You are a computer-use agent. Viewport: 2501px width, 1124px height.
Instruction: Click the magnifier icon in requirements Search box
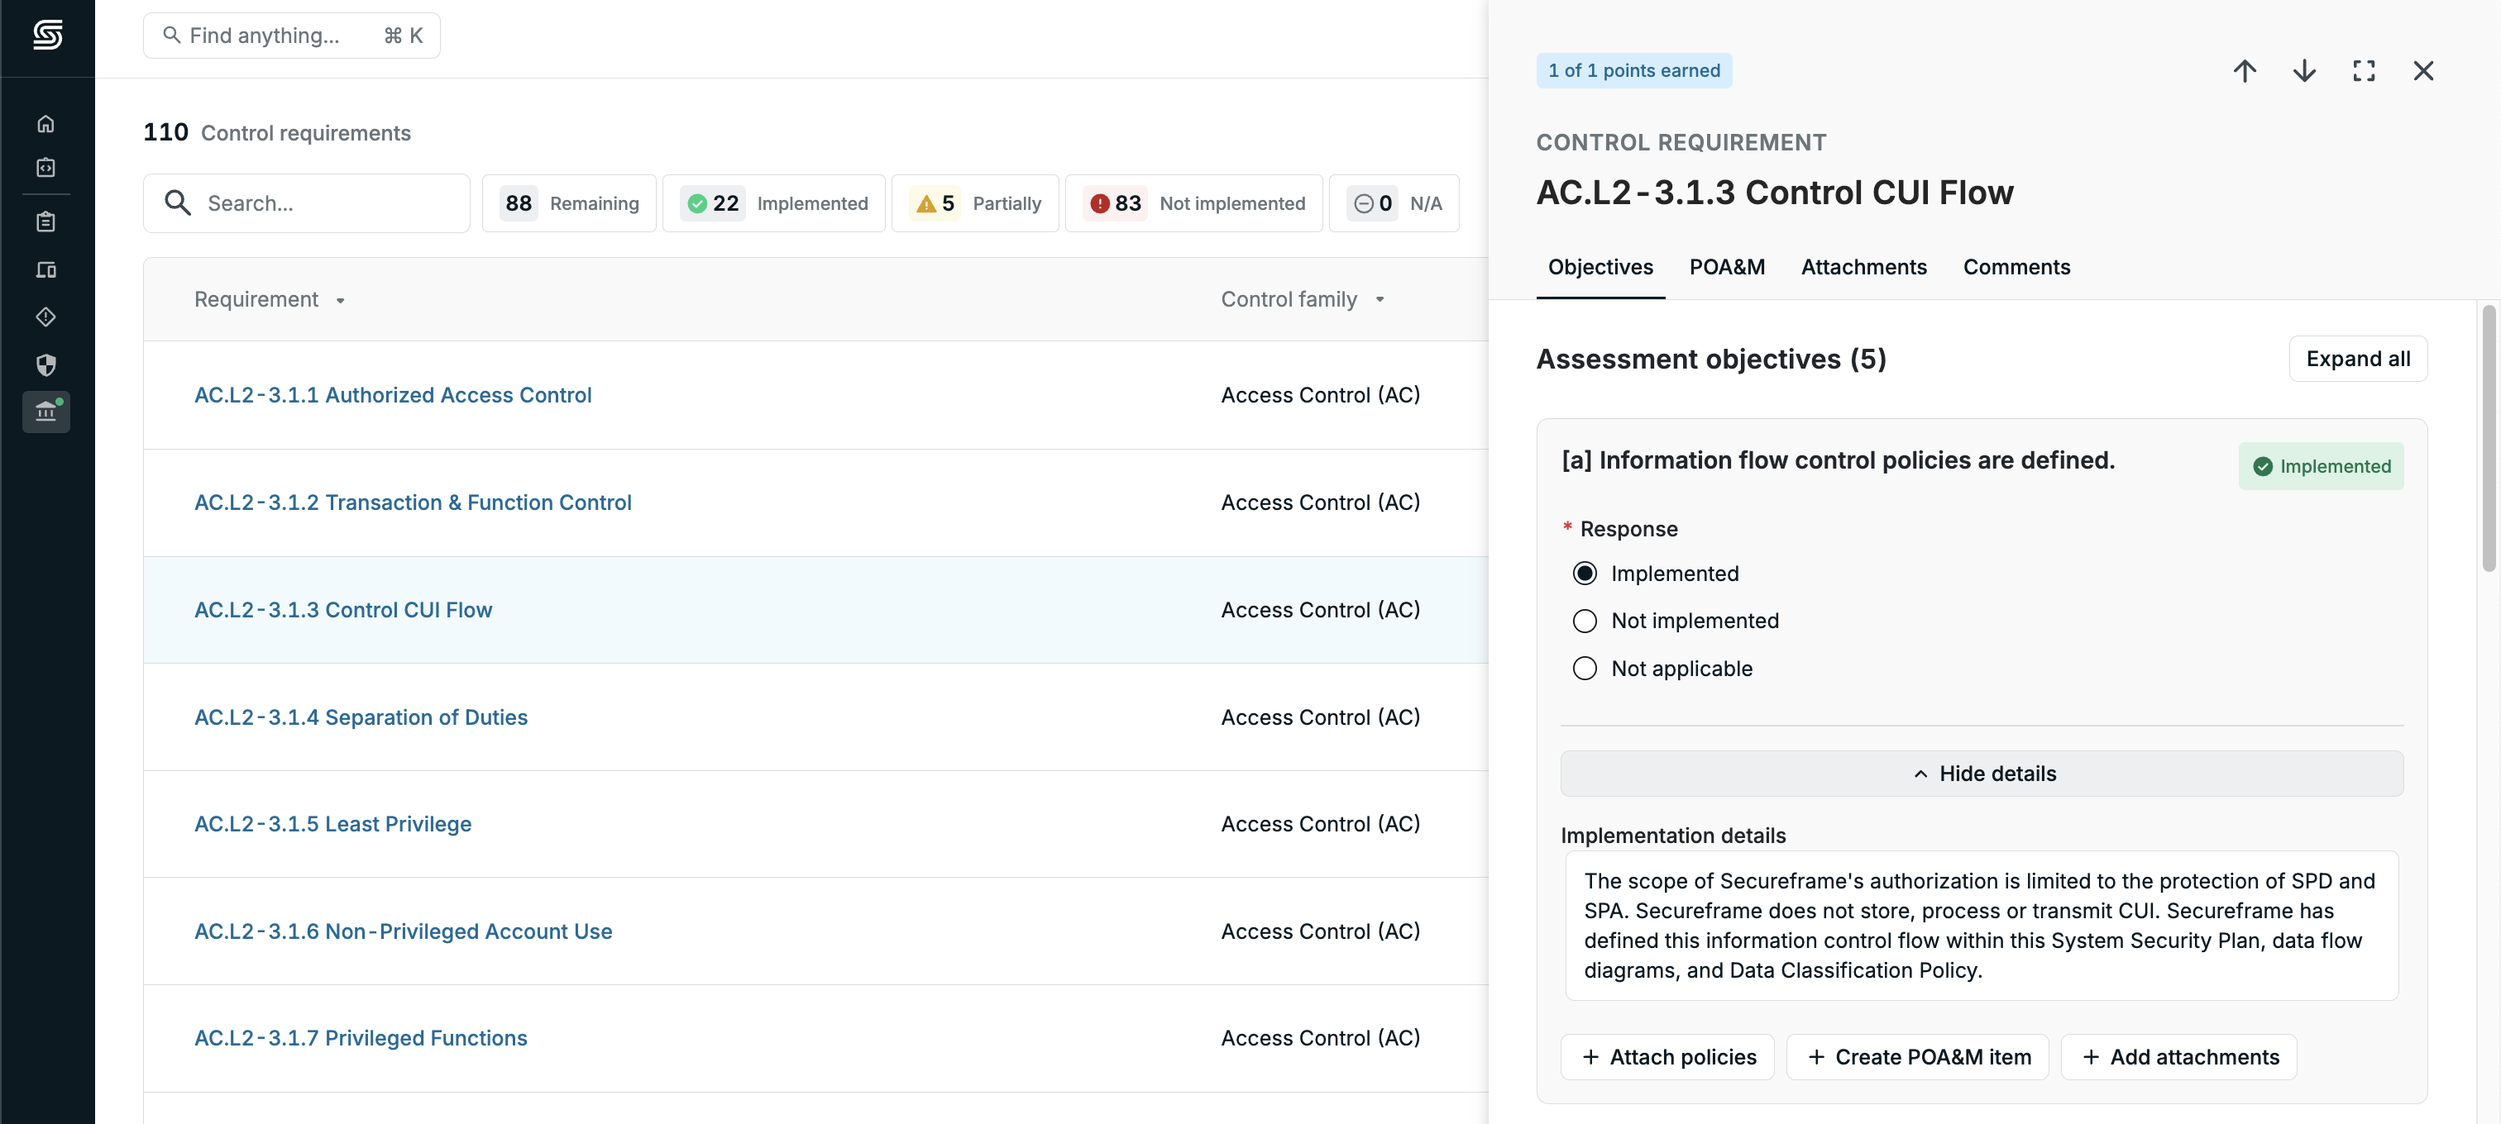178,202
